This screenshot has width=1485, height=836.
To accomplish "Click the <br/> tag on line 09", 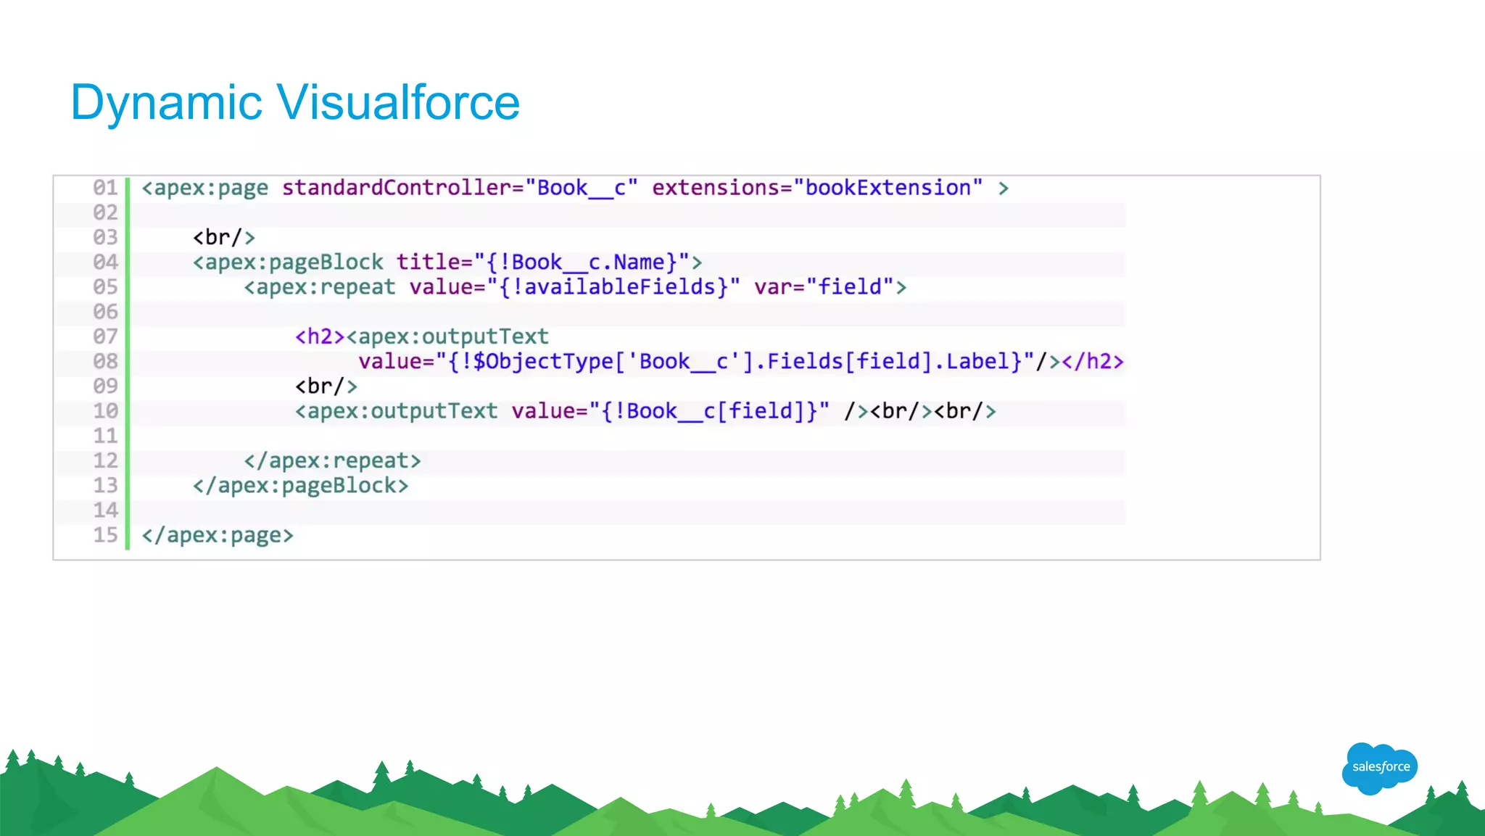I will (x=326, y=386).
